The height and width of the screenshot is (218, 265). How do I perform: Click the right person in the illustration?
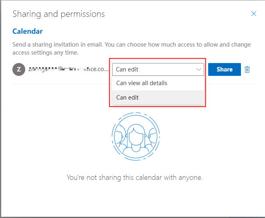click(x=151, y=137)
